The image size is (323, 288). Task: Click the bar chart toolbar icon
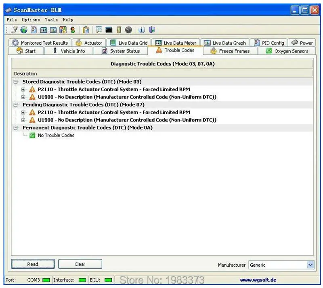53,30
